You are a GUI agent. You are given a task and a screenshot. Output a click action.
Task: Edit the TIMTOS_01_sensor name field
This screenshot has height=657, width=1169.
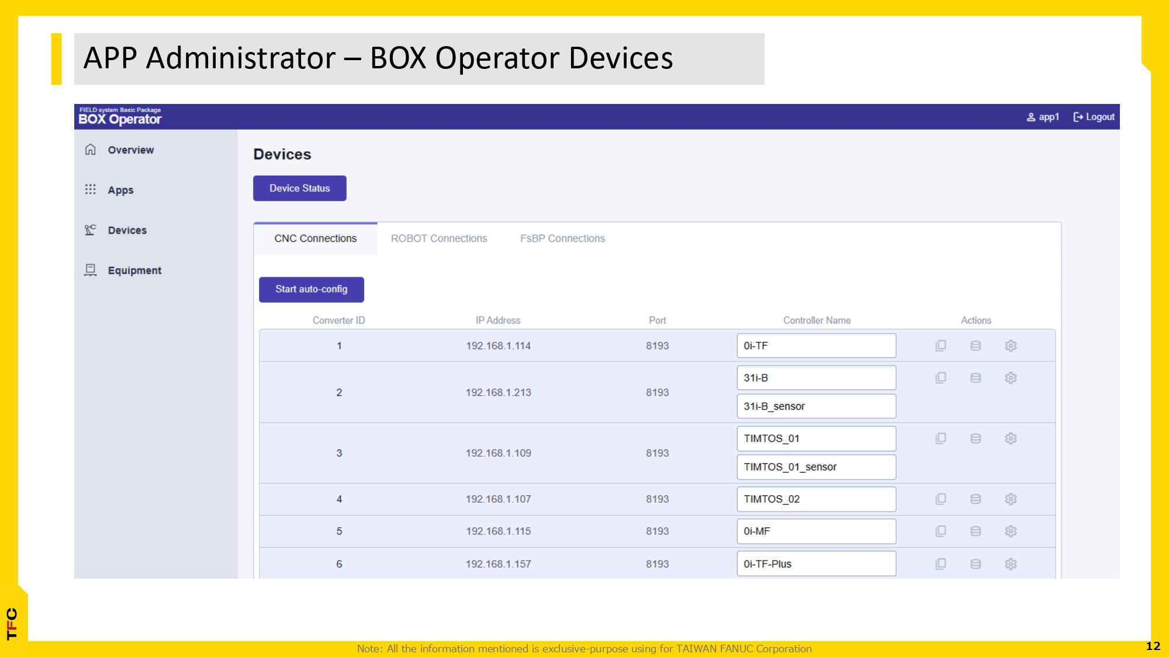pos(817,467)
